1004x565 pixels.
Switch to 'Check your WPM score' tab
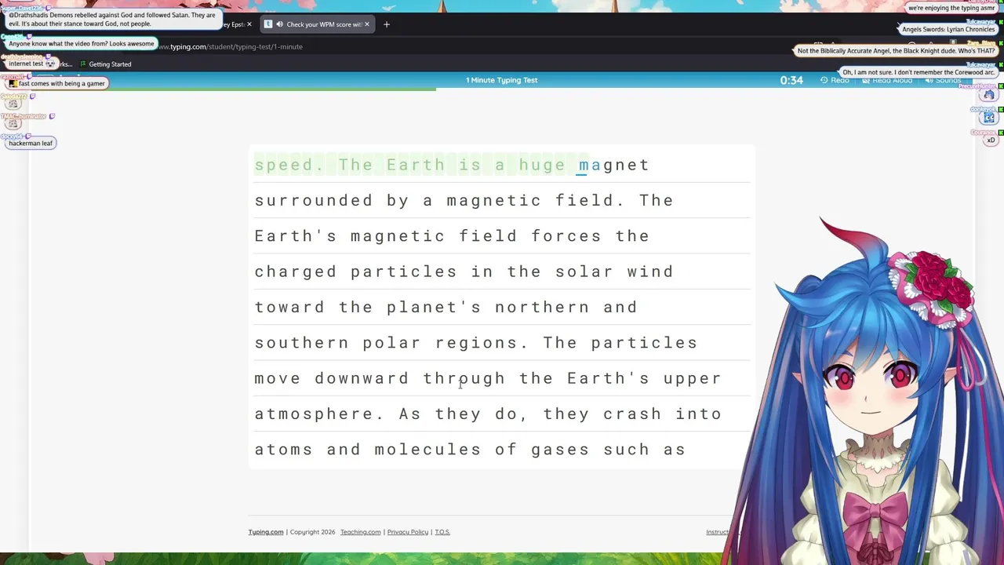(317, 24)
